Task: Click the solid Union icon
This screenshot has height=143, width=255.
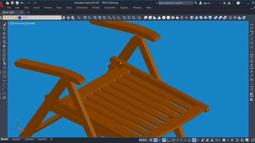Action: point(216,17)
